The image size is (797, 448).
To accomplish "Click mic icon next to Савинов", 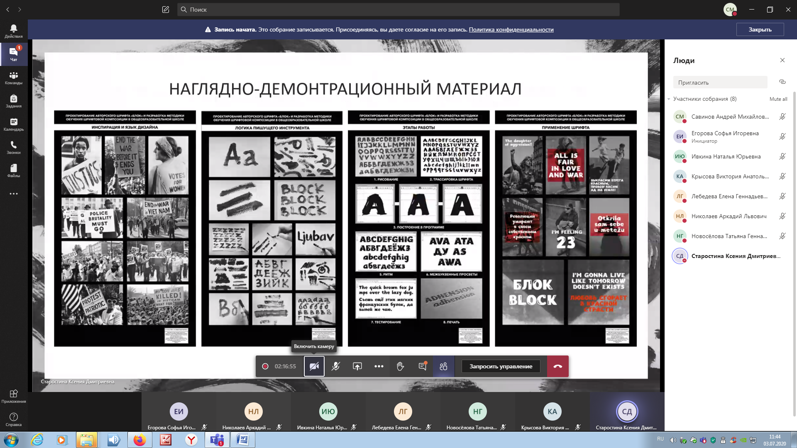I will click(782, 117).
